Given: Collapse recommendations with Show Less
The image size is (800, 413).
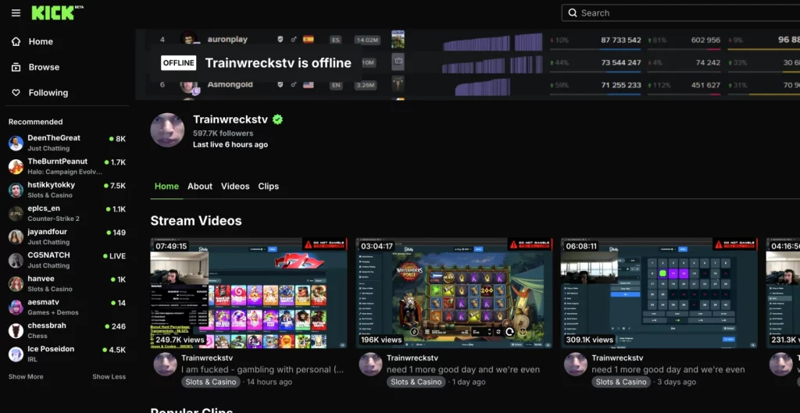Looking at the screenshot, I should point(109,377).
